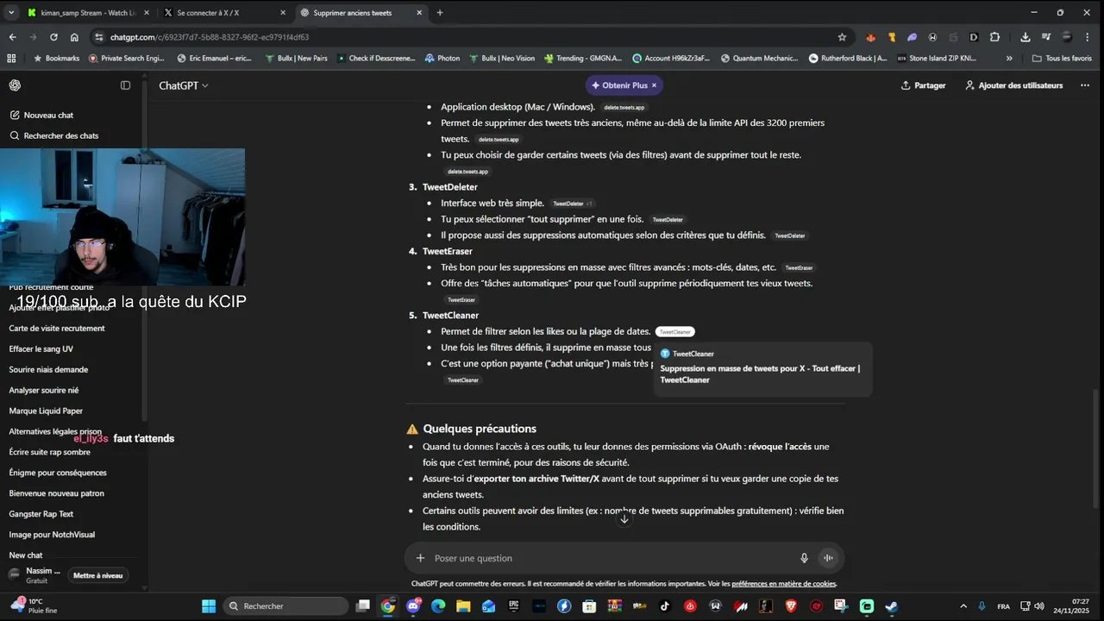Open Steam from the taskbar

[x=892, y=606]
